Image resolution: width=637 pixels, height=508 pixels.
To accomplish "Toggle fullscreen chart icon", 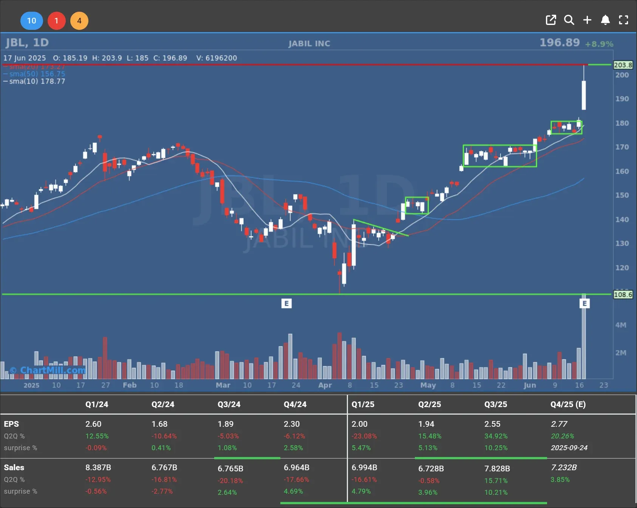I will (623, 20).
